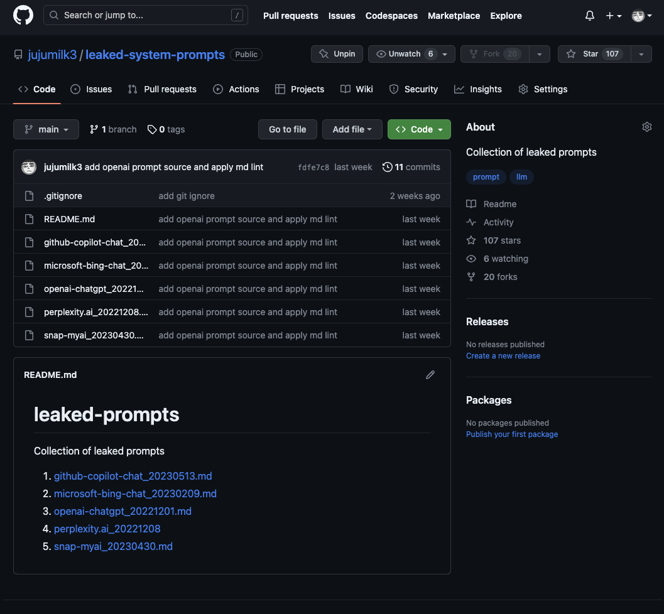Click Publish your first package
Image resolution: width=664 pixels, height=614 pixels.
[x=512, y=434]
